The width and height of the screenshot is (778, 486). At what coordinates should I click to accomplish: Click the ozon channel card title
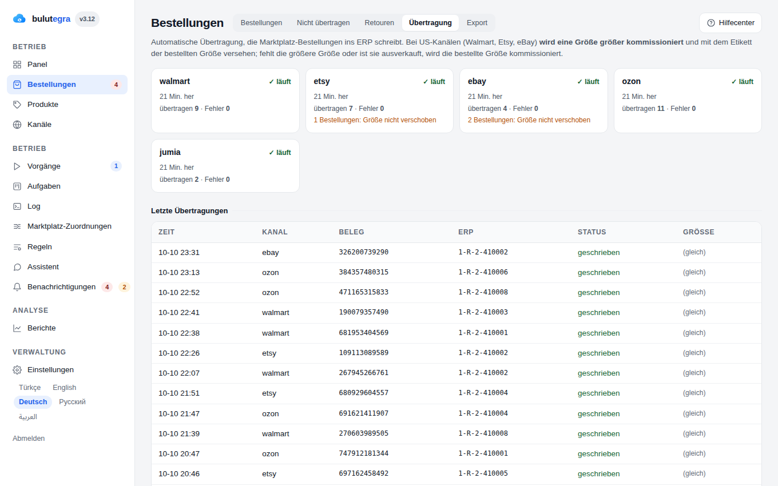pyautogui.click(x=632, y=81)
